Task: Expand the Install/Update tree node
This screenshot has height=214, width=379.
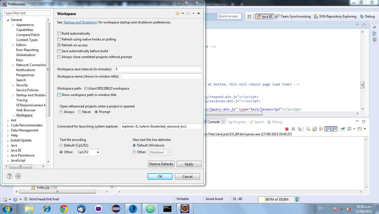Action: coord(8,141)
